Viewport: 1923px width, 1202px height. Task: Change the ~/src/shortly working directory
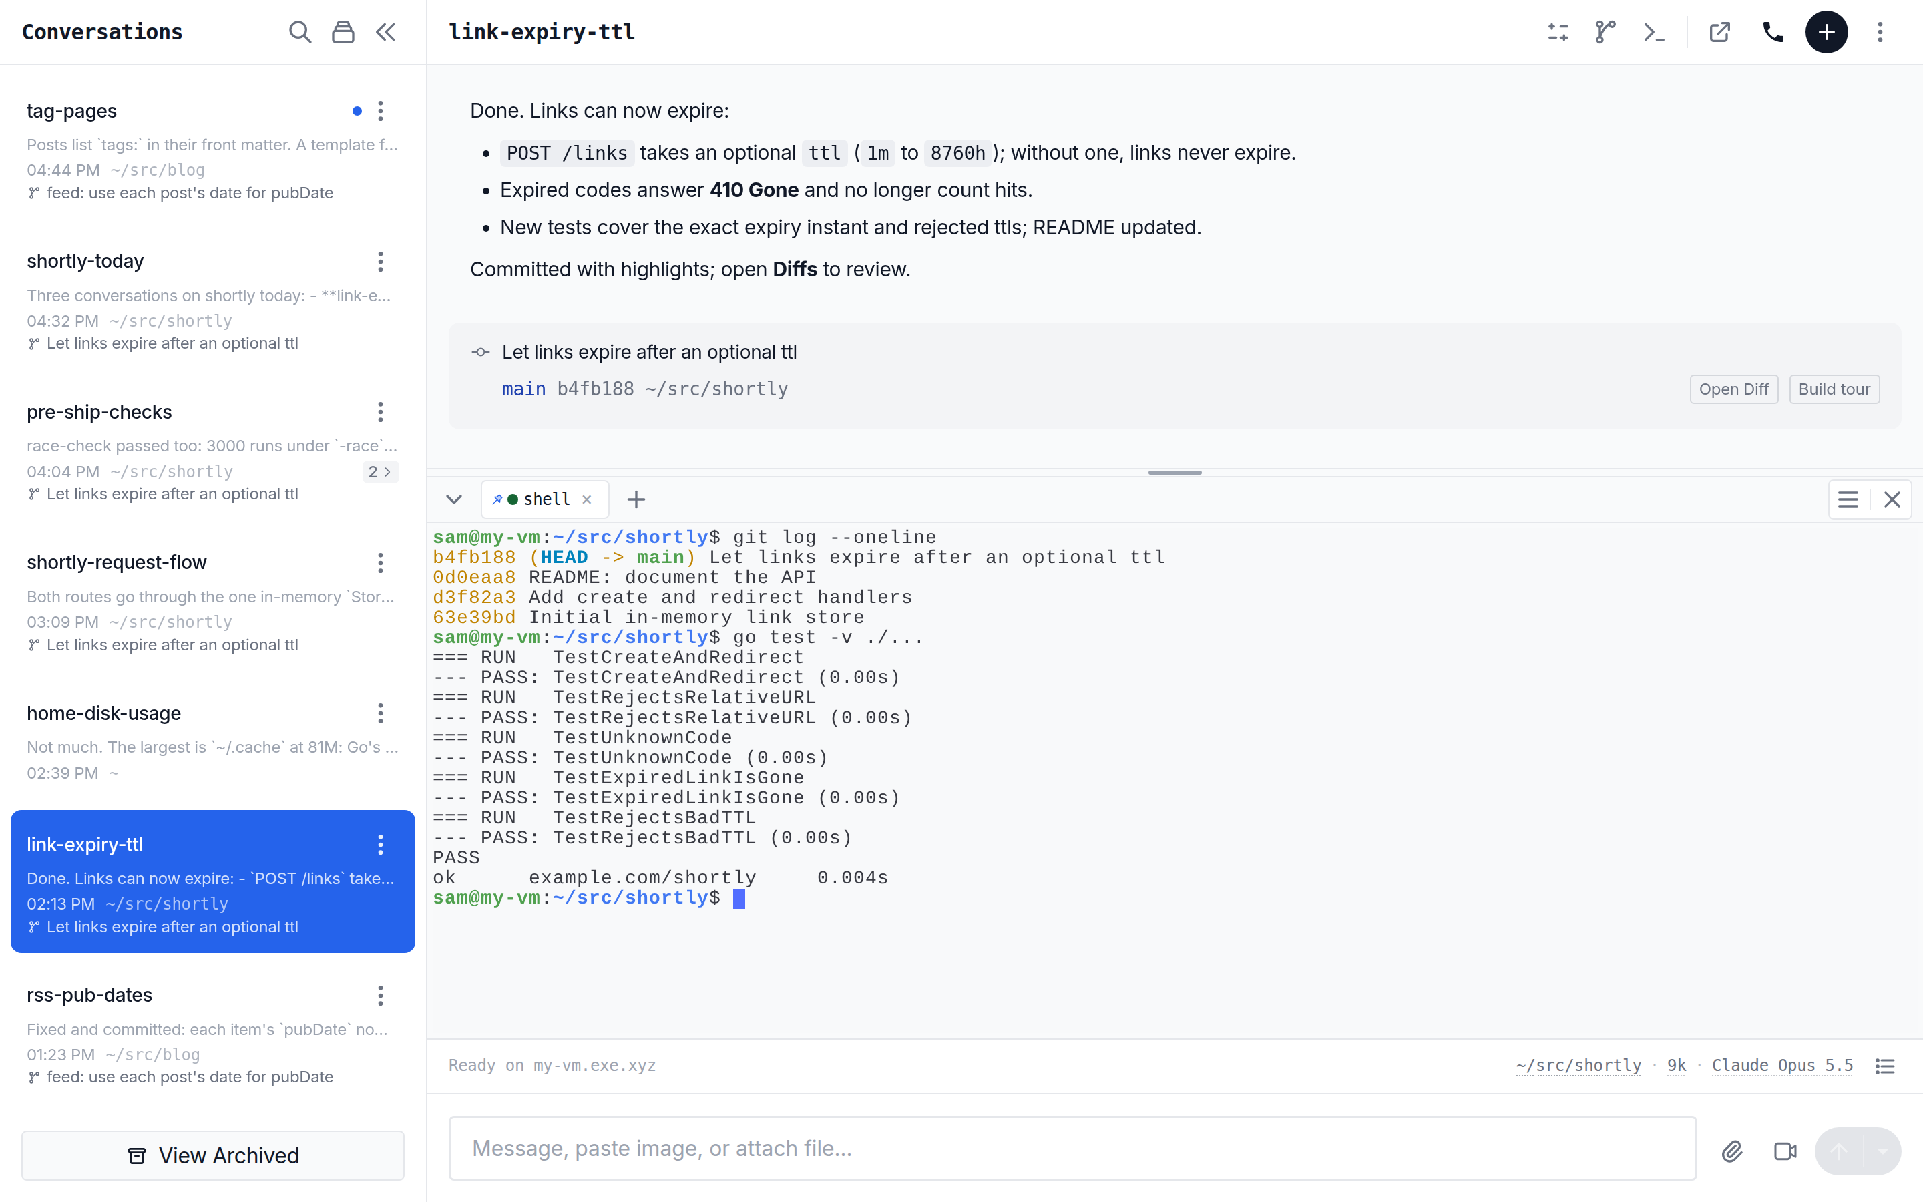[x=1578, y=1065]
